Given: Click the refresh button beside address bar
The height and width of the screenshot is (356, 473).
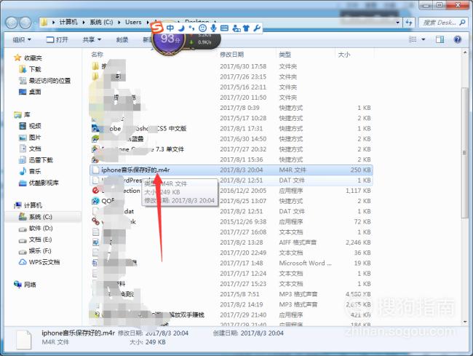Looking at the screenshot, I should tap(409, 23).
